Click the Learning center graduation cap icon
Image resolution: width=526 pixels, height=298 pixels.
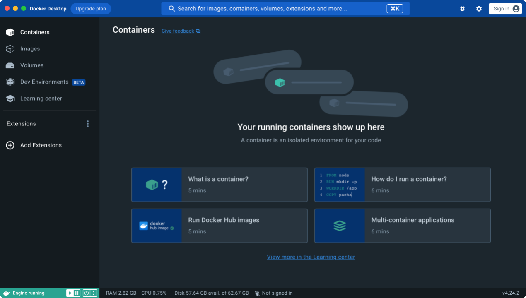point(10,99)
